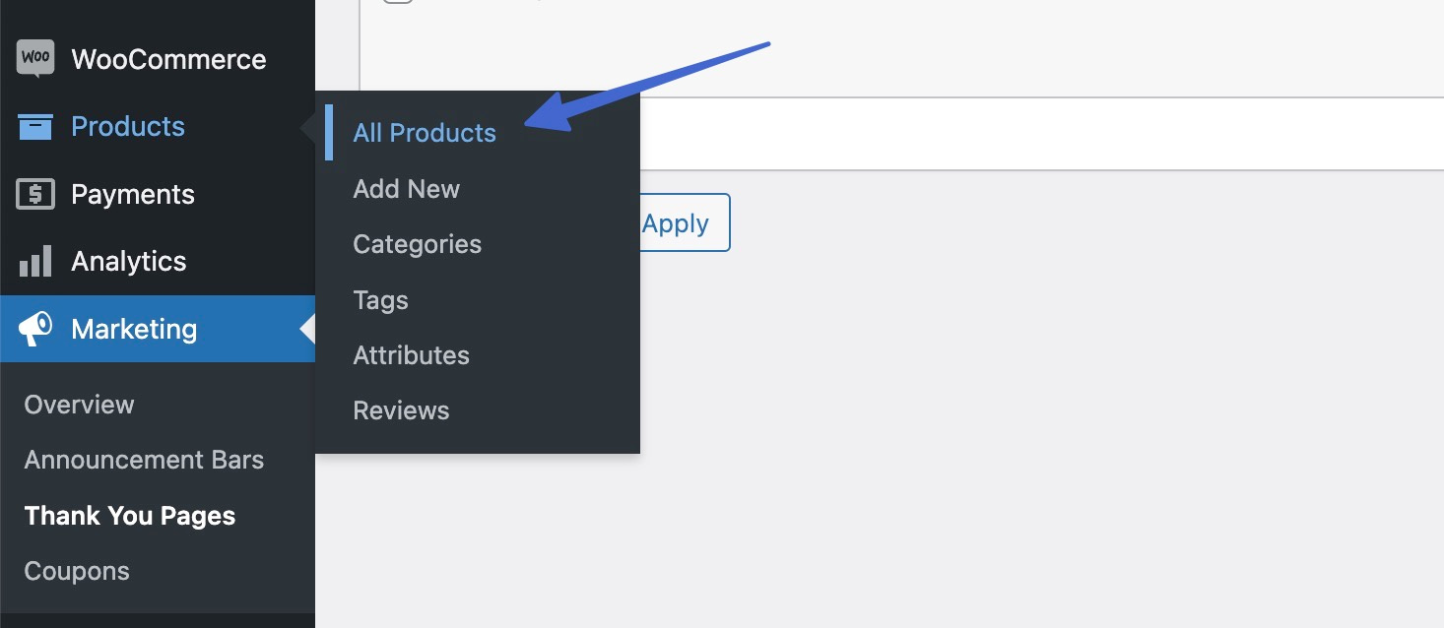
Task: Select the Marketing menu label
Action: pos(134,329)
